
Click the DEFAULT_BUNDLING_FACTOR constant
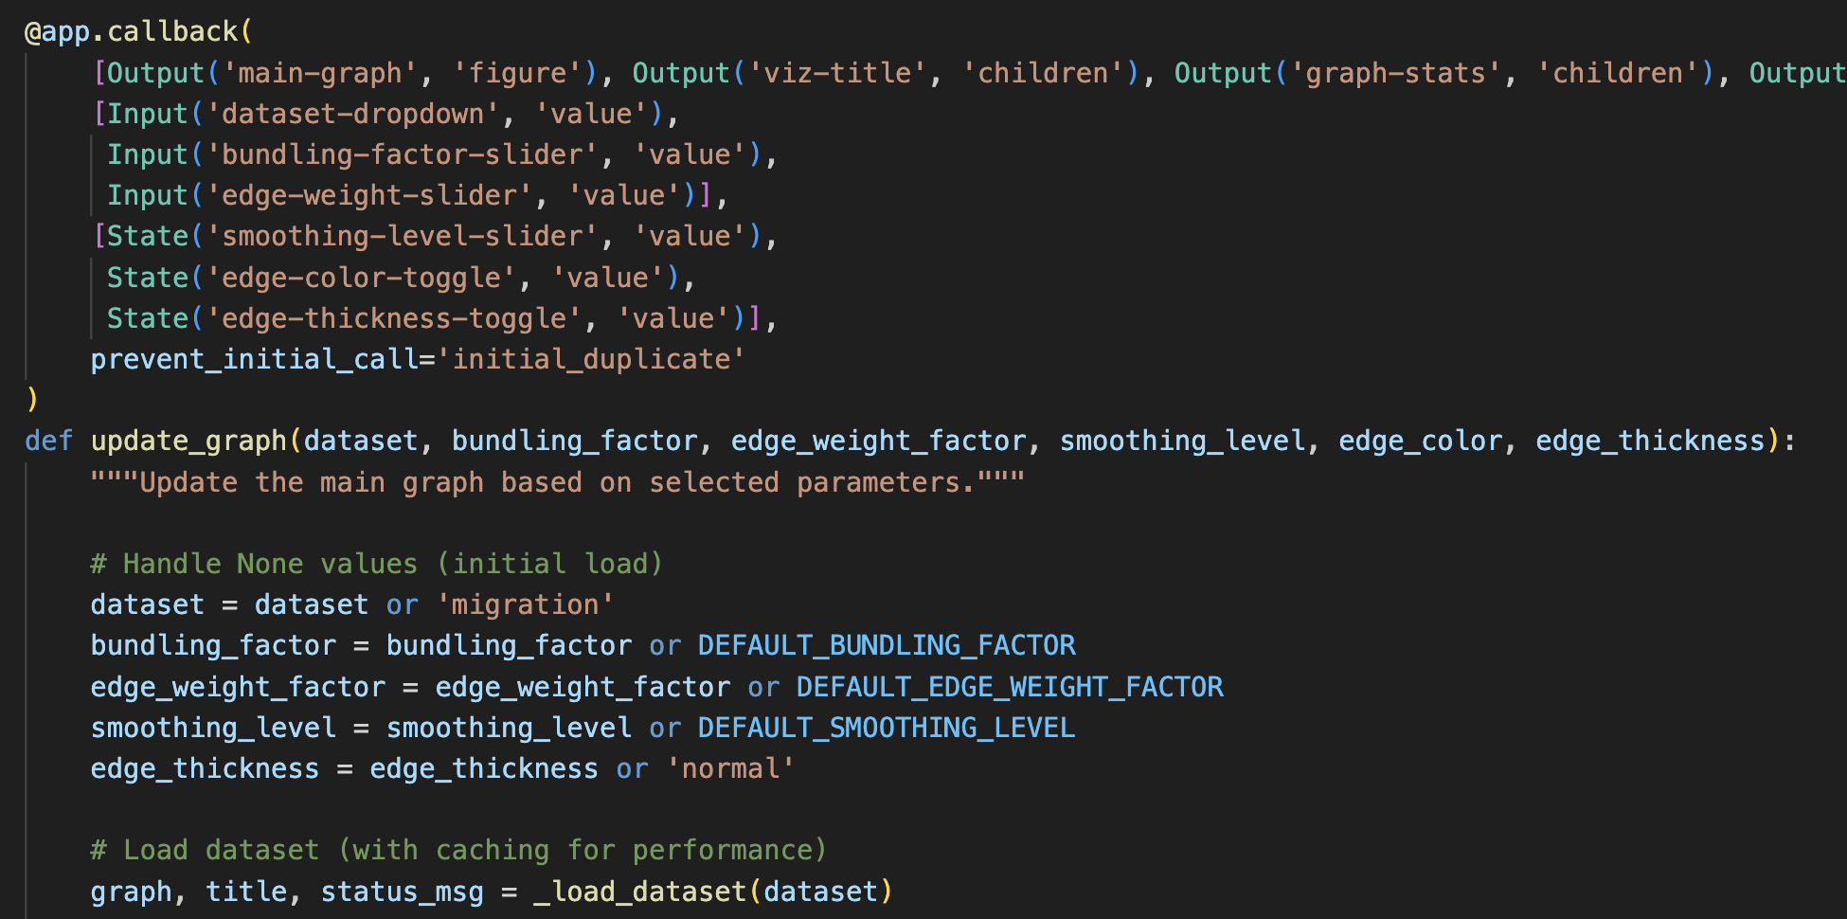coord(887,645)
